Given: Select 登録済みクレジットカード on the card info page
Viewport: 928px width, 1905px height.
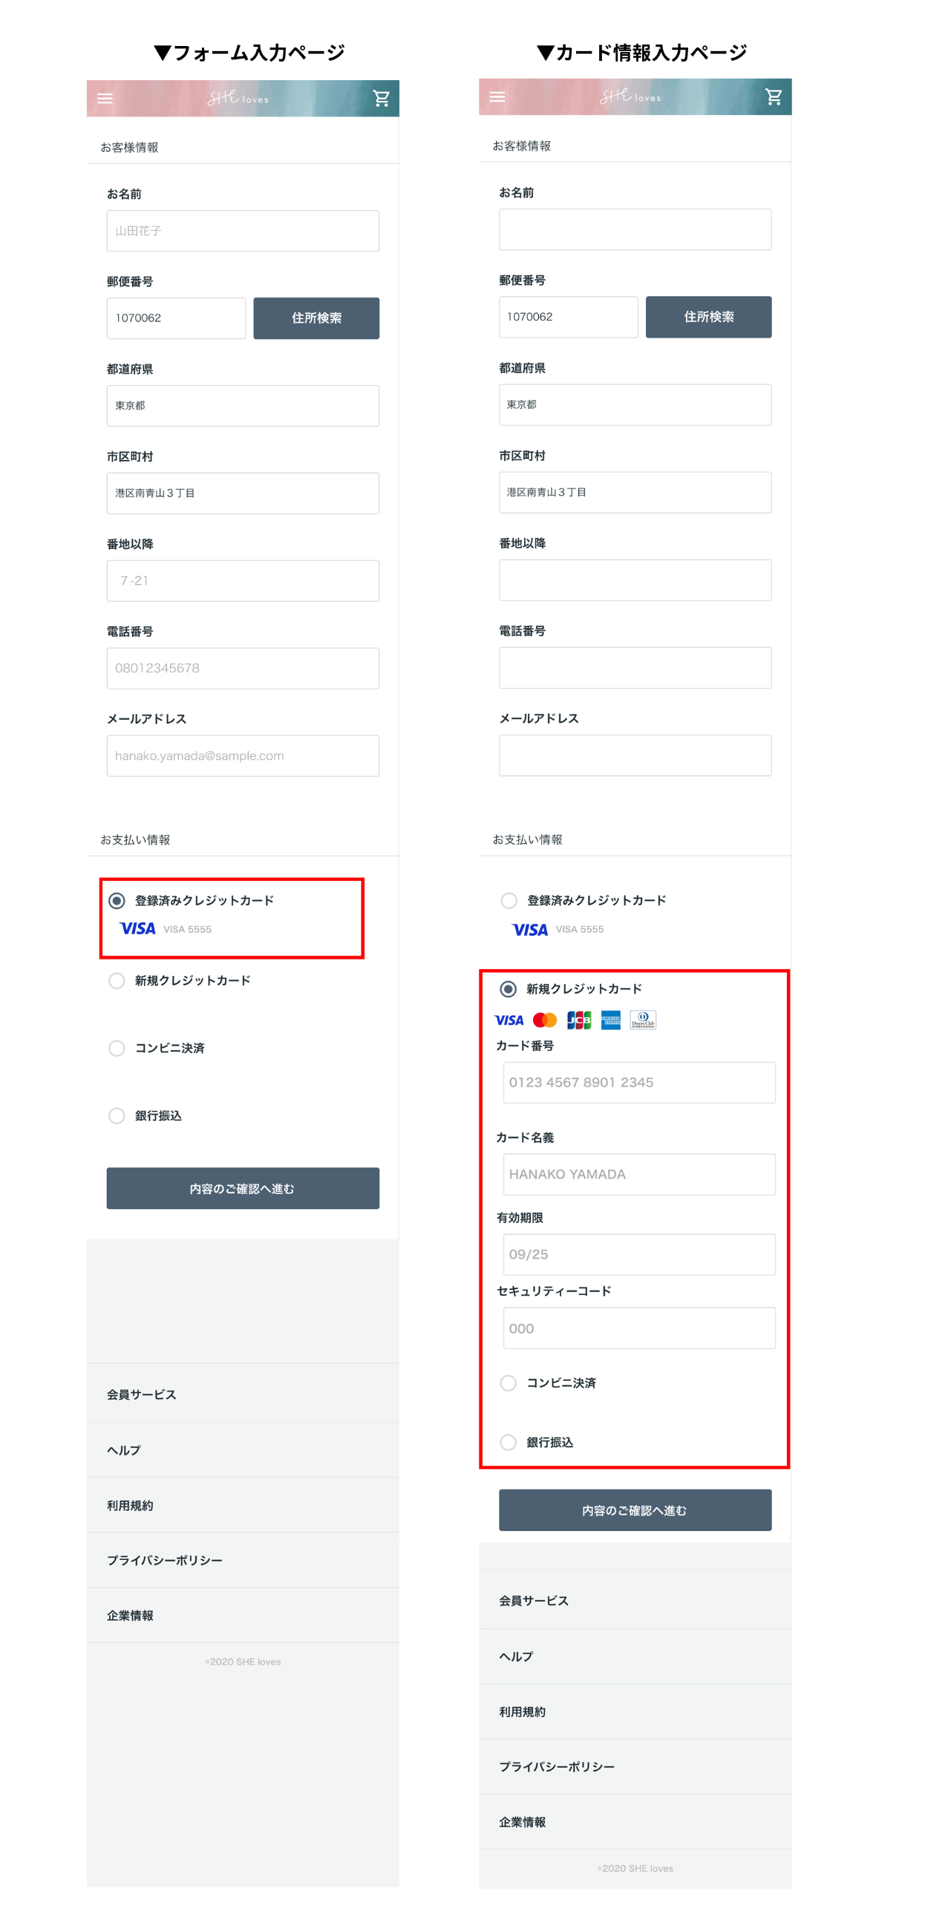Looking at the screenshot, I should coord(509,900).
